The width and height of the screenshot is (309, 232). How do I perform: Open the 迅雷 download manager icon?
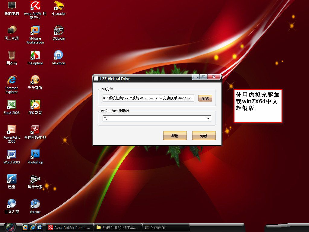click(11, 179)
